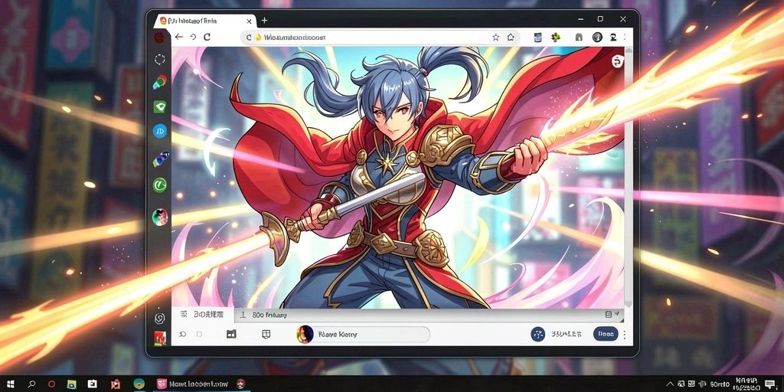Click the browser back arrow
Screen dimensions: 784x392
point(178,37)
